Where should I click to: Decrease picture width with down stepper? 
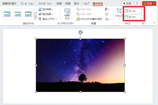[x=141, y=18]
